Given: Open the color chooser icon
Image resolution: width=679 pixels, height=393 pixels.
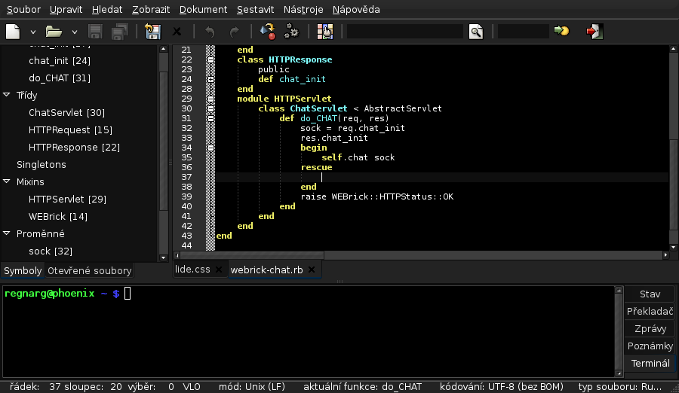Looking at the screenshot, I should pyautogui.click(x=324, y=32).
